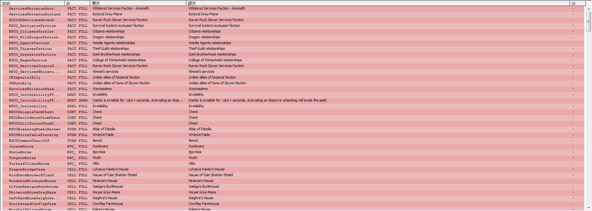Click 訳文 cell 'Björnbär'
The image size is (592, 211).
[195, 152]
